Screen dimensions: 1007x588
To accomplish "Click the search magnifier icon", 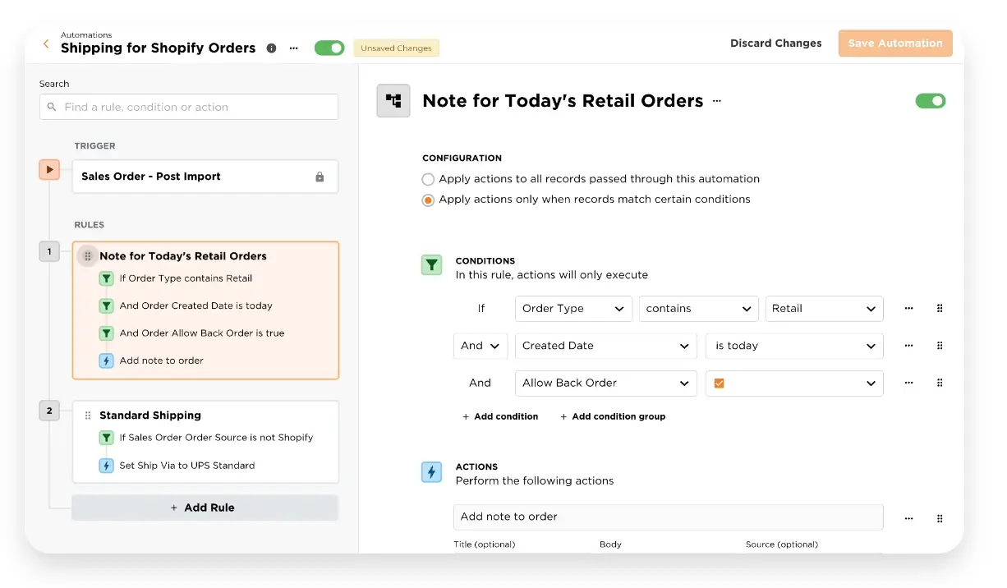I will 52,107.
